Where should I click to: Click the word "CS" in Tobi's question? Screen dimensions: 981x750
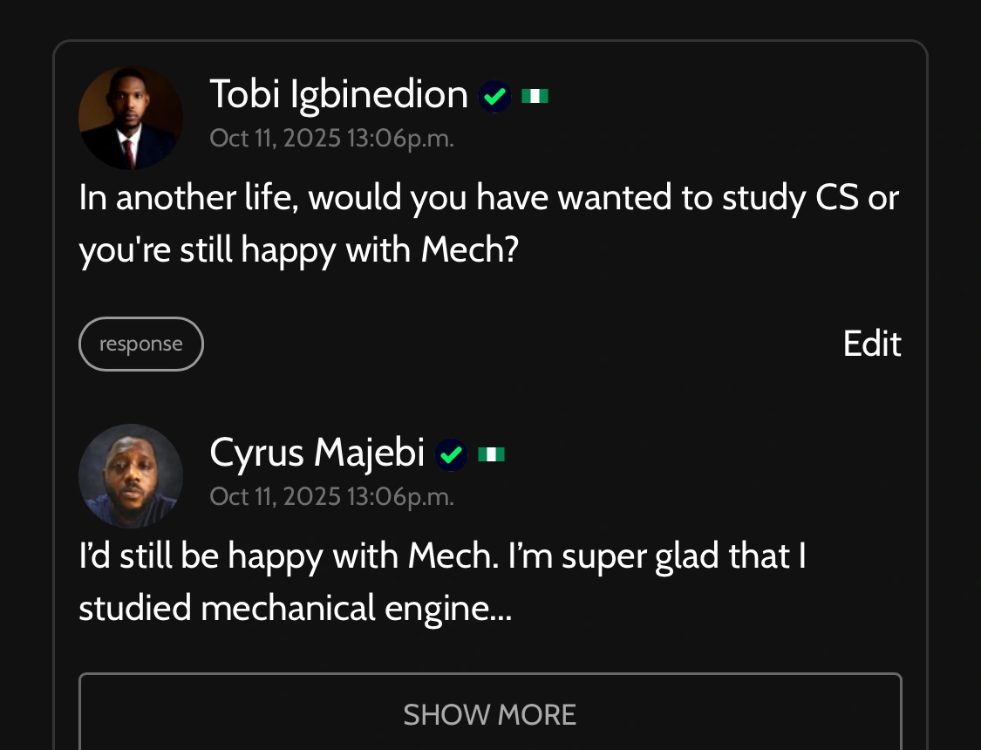836,199
